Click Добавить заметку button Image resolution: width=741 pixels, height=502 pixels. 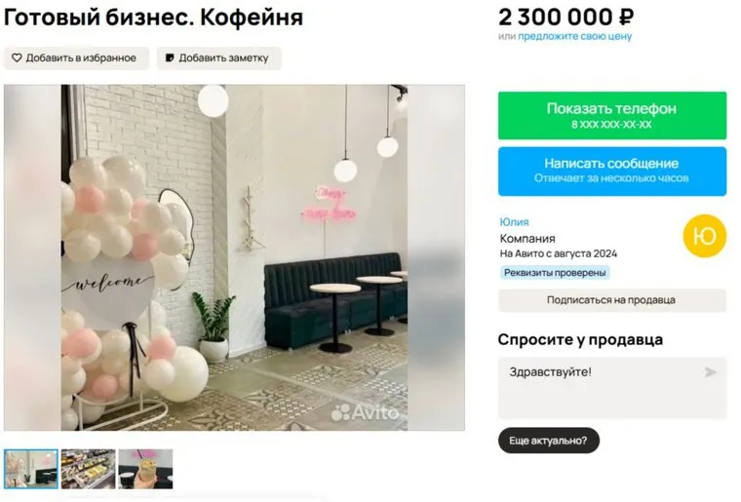[219, 58]
